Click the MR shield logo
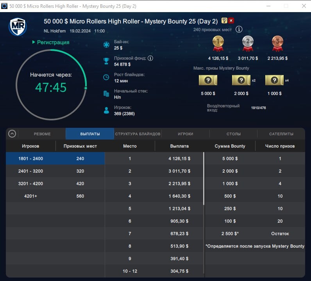The image size is (311, 281). coord(18,26)
